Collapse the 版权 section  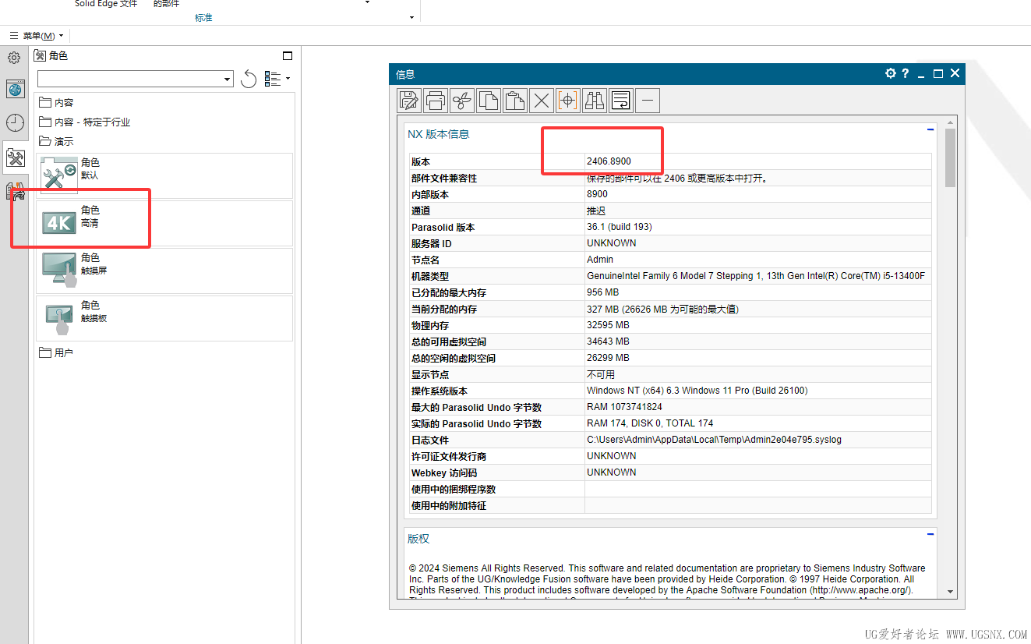pyautogui.click(x=930, y=534)
